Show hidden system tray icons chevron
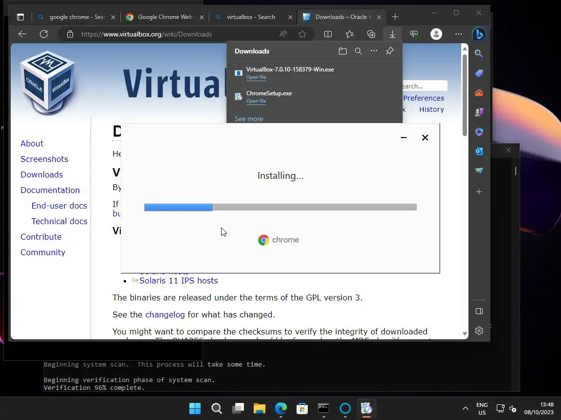Viewport: 561px width, 420px height. [x=465, y=408]
